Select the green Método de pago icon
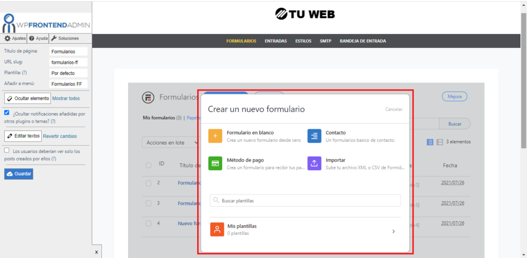Screen dimensions: 527x258 point(215,163)
